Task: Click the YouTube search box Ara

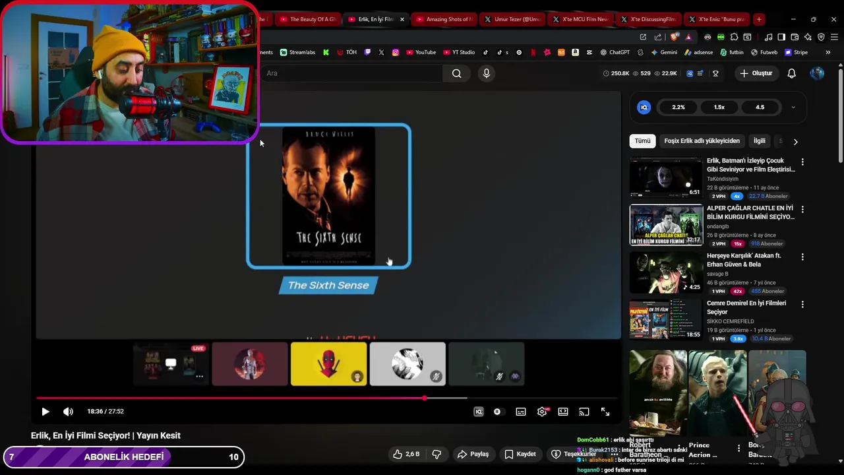Action: click(x=353, y=73)
